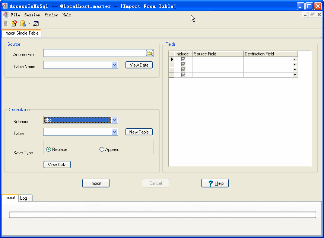Restore the inner child window
Screen dimensions: 324x238
click(312, 15)
